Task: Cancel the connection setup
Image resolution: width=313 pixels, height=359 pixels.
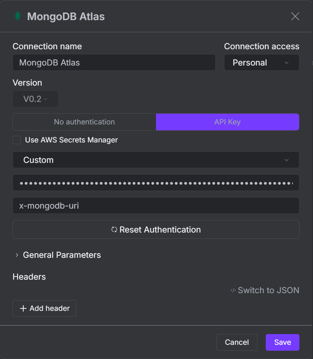Action: tap(237, 342)
